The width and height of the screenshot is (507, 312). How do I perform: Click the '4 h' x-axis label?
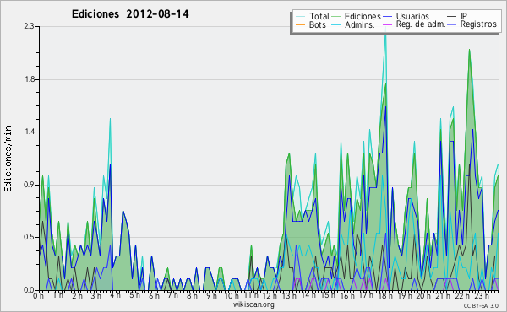(x=116, y=295)
